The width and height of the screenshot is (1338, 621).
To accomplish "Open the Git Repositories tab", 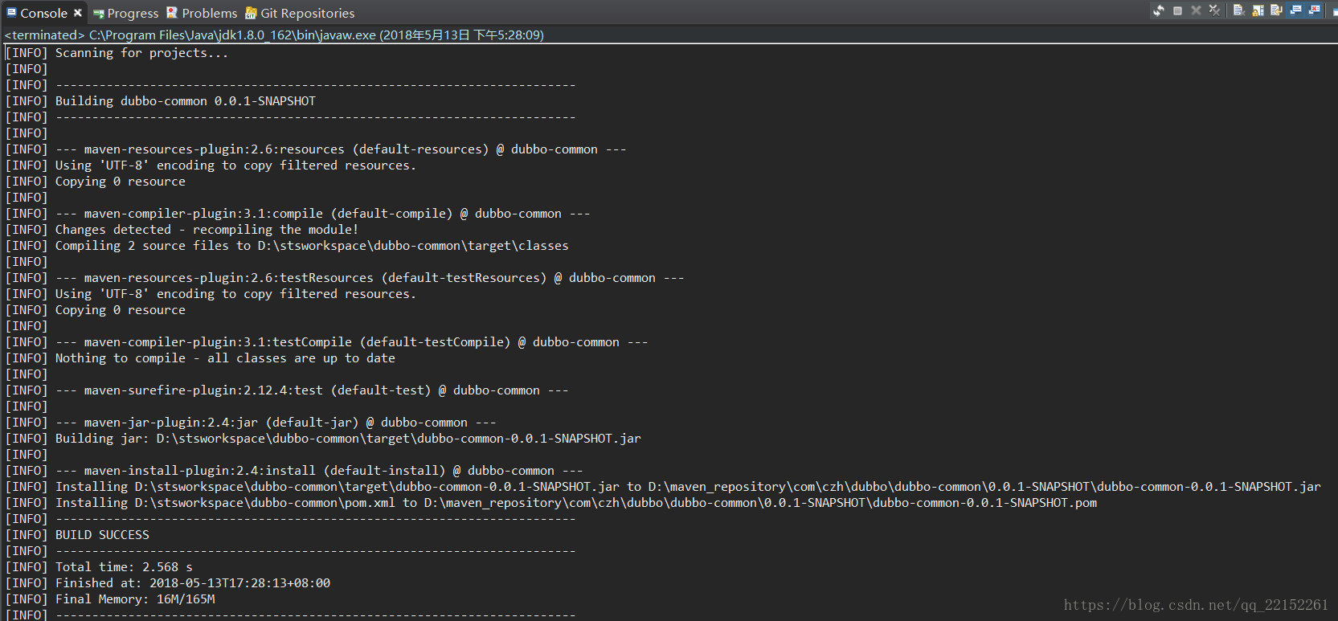I will (x=300, y=13).
